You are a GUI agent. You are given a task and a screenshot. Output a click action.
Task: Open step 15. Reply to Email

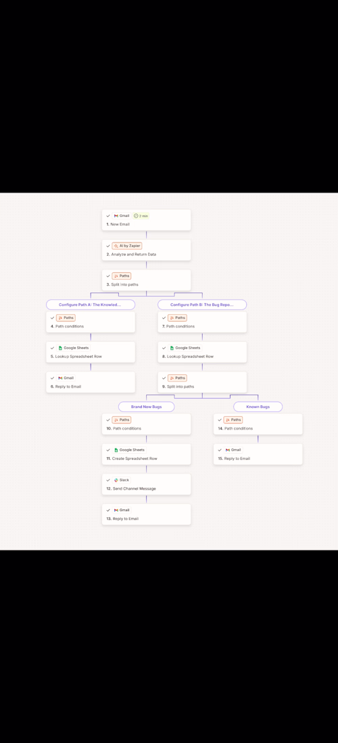pyautogui.click(x=258, y=455)
